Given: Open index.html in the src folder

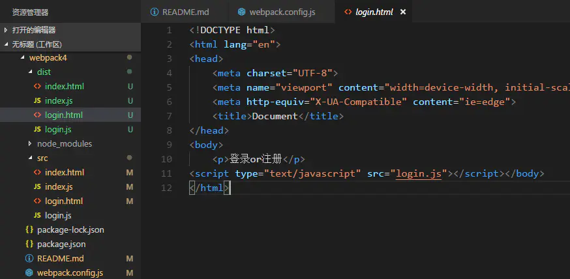Looking at the screenshot, I should [x=70, y=172].
